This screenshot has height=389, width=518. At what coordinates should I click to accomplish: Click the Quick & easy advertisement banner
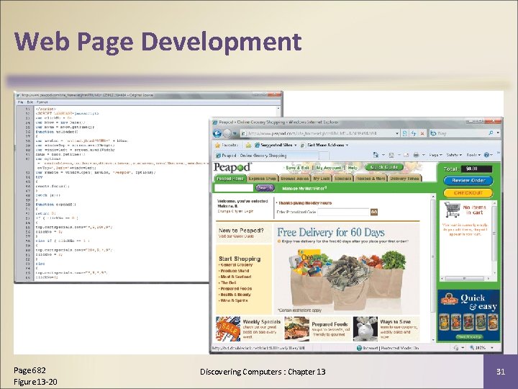click(x=468, y=316)
